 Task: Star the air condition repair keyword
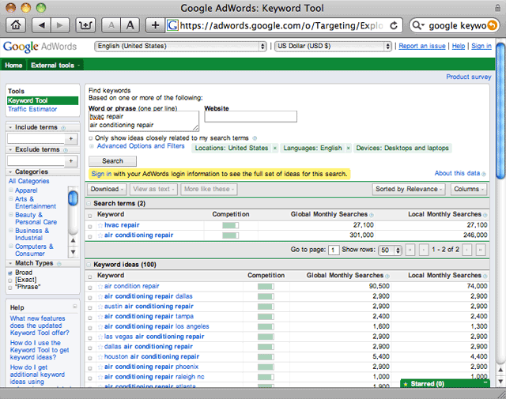(x=100, y=286)
